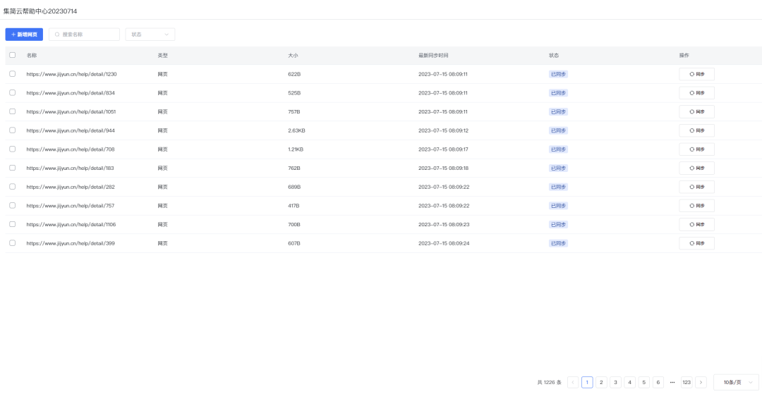Click the previous page arrow icon
This screenshot has height=394, width=762.
[x=573, y=382]
